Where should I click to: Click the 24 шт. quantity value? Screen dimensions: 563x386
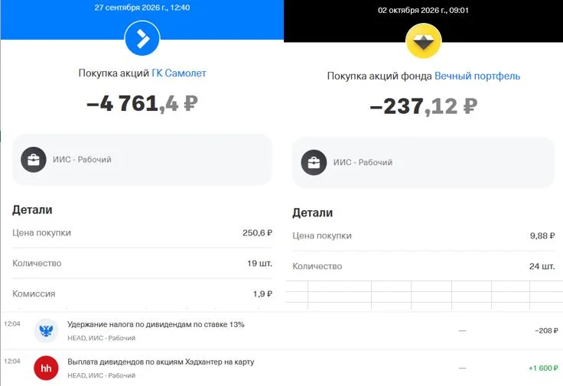tap(542, 266)
